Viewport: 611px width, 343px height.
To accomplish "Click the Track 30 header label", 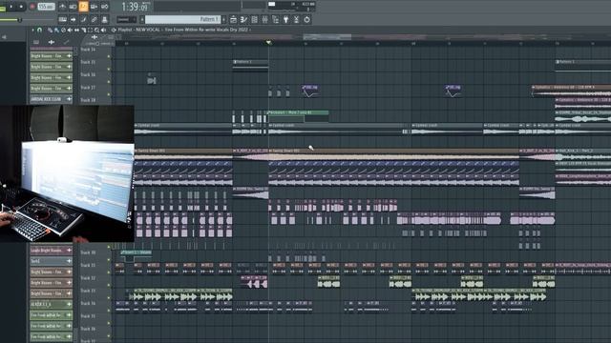I will pyautogui.click(x=88, y=252).
